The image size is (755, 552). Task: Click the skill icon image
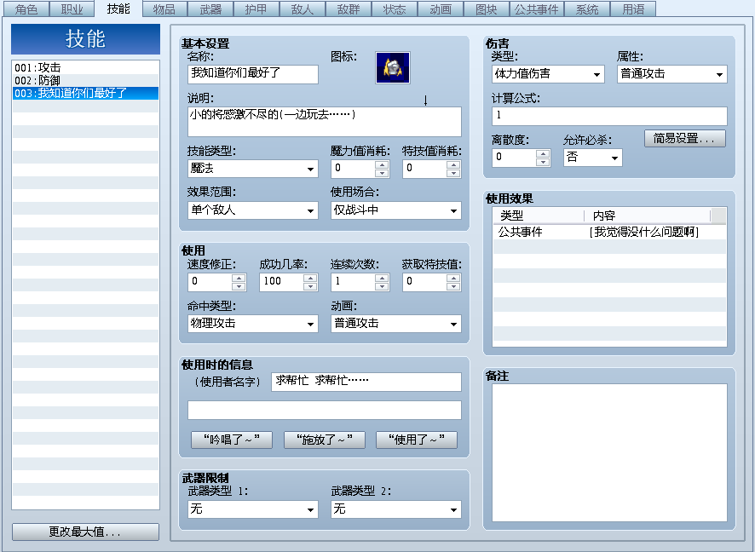393,68
